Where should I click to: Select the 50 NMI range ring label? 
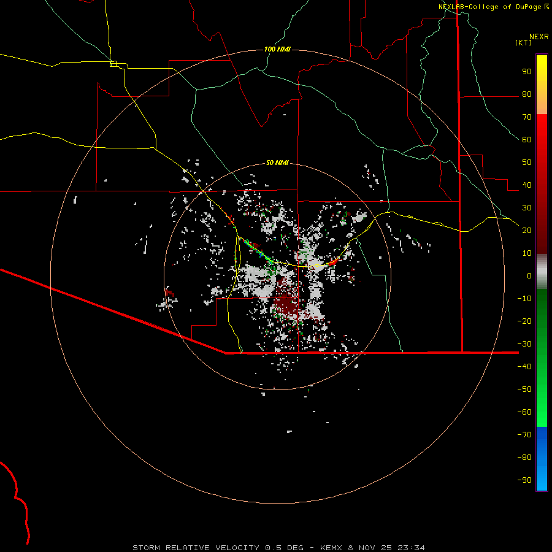tap(277, 163)
